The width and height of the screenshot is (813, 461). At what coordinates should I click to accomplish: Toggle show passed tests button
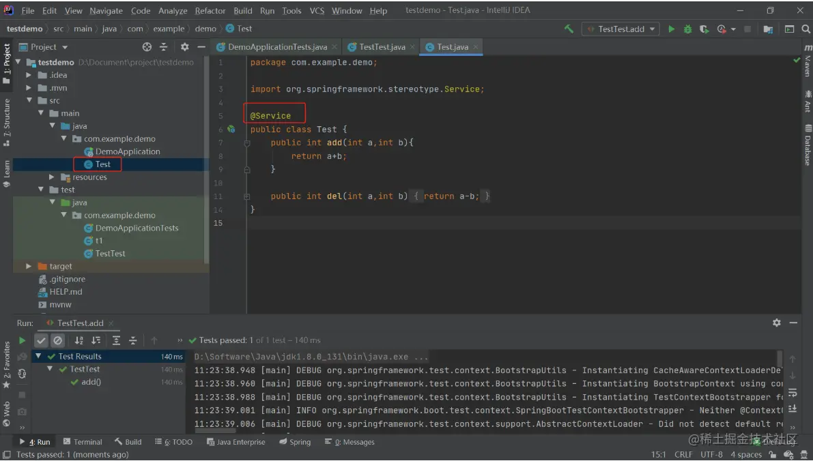click(41, 340)
